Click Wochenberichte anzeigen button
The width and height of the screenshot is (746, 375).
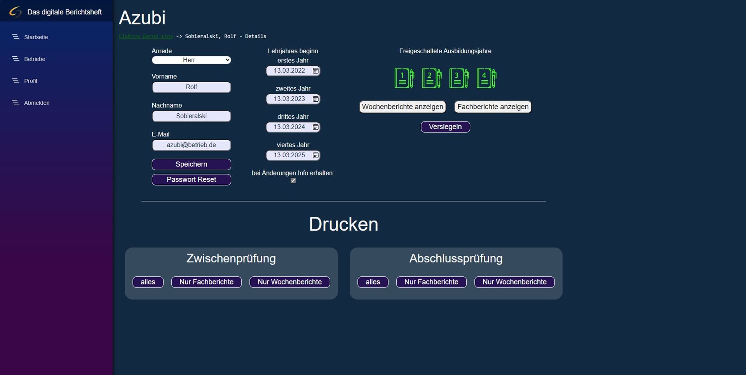(x=403, y=107)
